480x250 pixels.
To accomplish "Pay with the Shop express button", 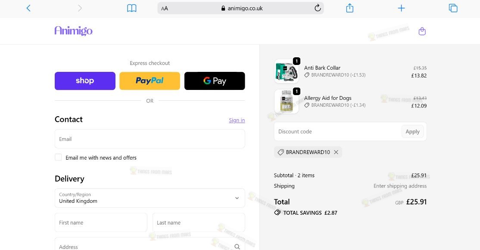I will tap(85, 81).
